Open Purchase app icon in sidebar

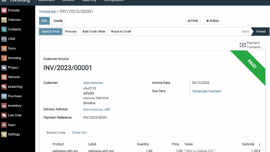click(4, 96)
